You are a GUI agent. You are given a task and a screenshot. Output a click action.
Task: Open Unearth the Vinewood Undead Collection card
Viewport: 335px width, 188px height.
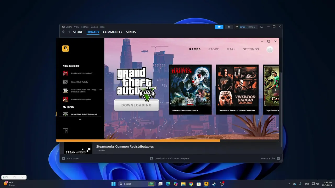(237, 90)
